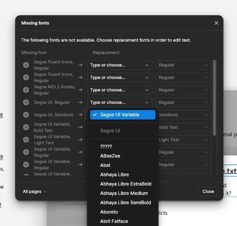
Task: Click the missing fonts list scrollbar
Action: tap(214, 98)
